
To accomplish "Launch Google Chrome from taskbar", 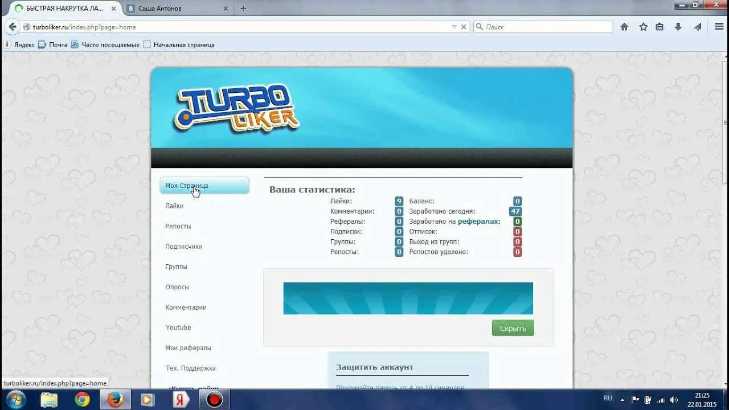I will pos(82,400).
